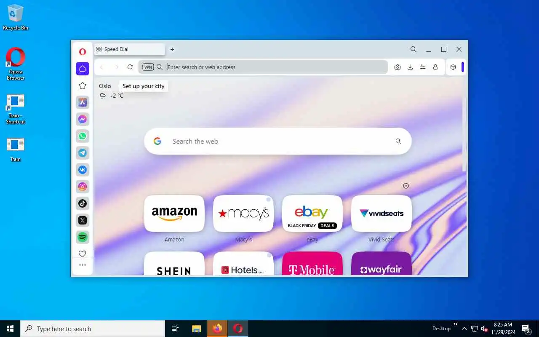The image size is (539, 337).
Task: Open X (Twitter) sidebar panel
Action: click(83, 220)
